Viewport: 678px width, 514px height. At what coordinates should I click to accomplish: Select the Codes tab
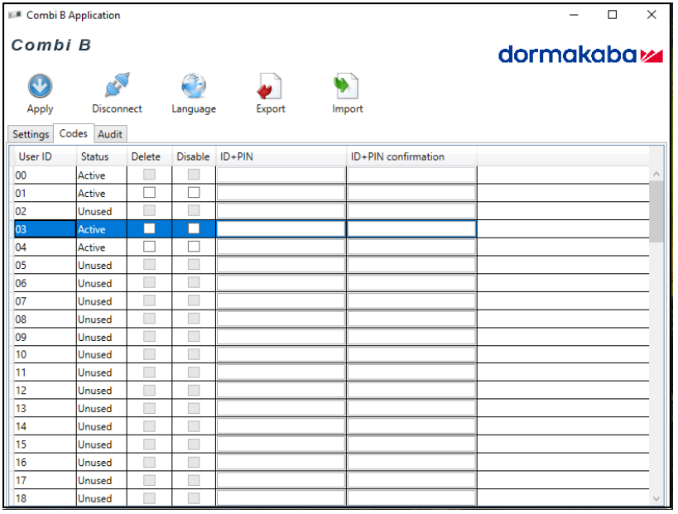pos(74,133)
